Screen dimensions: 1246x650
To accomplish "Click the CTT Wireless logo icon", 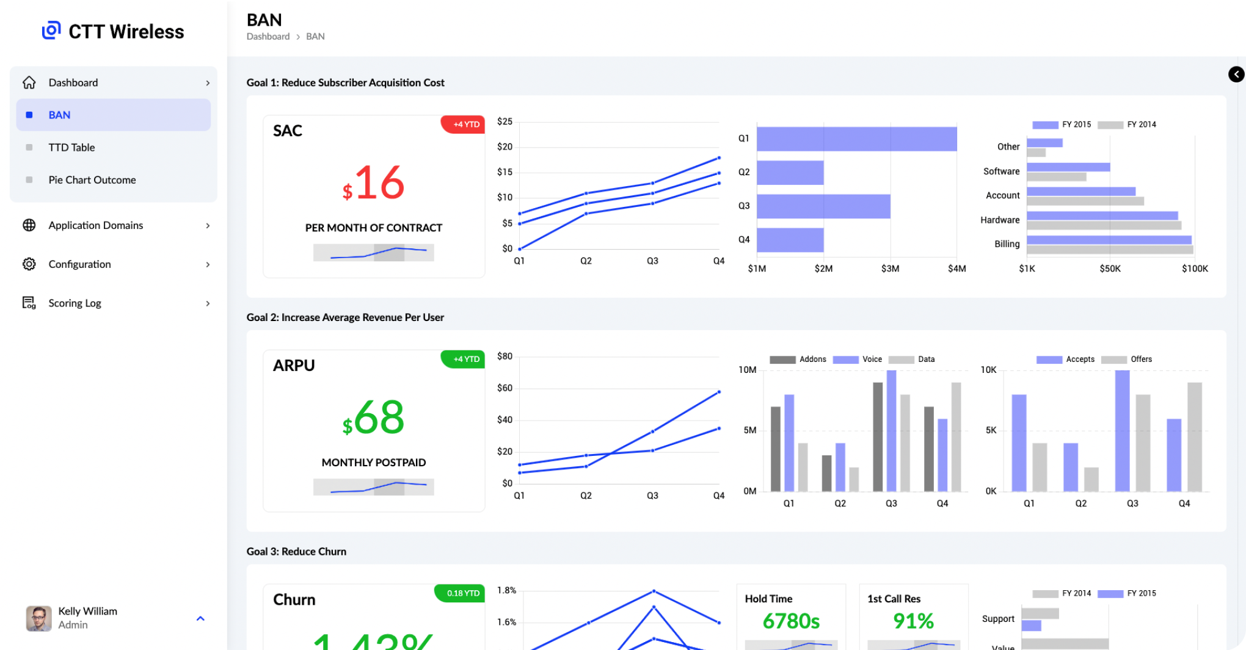I will click(x=51, y=31).
